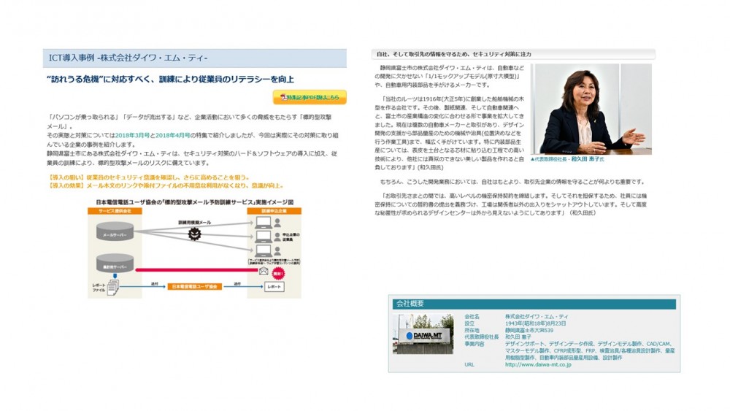730x411 pixels.
Task: Open the 特集記事PDF版はこちら button
Action: click(x=310, y=97)
